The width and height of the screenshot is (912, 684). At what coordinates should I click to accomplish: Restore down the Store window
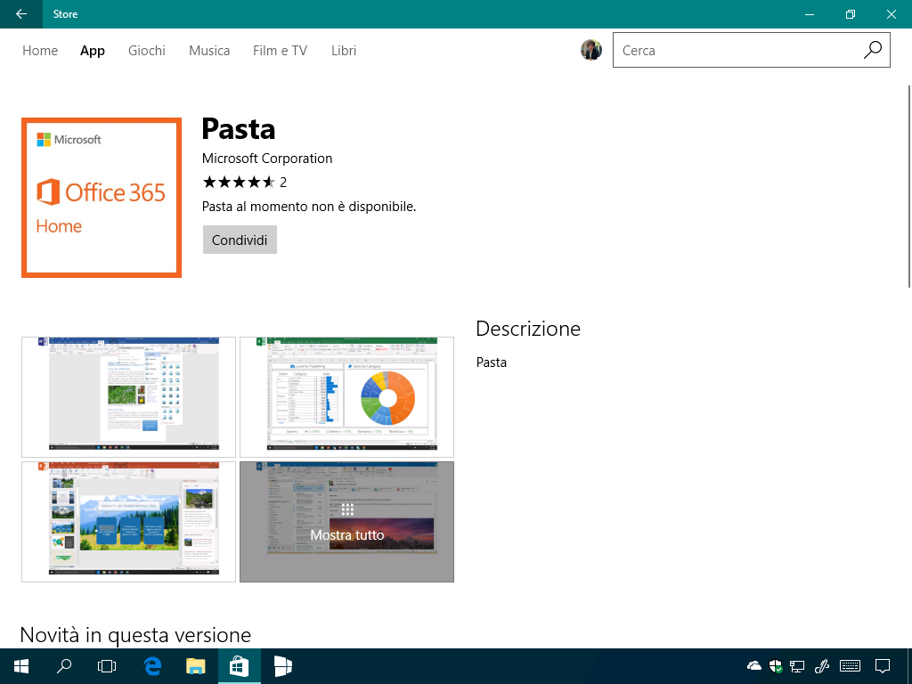[851, 14]
